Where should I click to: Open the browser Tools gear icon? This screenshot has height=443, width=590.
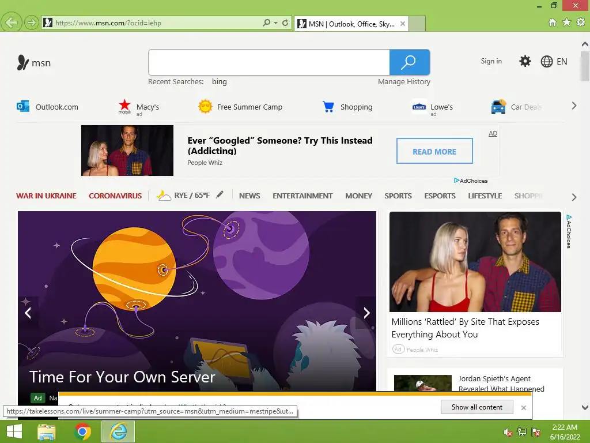point(581,22)
